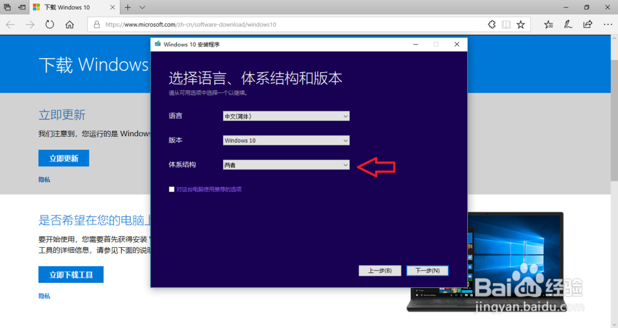The height and width of the screenshot is (328, 618).
Task: Click the site lock security icon
Action: (96, 25)
